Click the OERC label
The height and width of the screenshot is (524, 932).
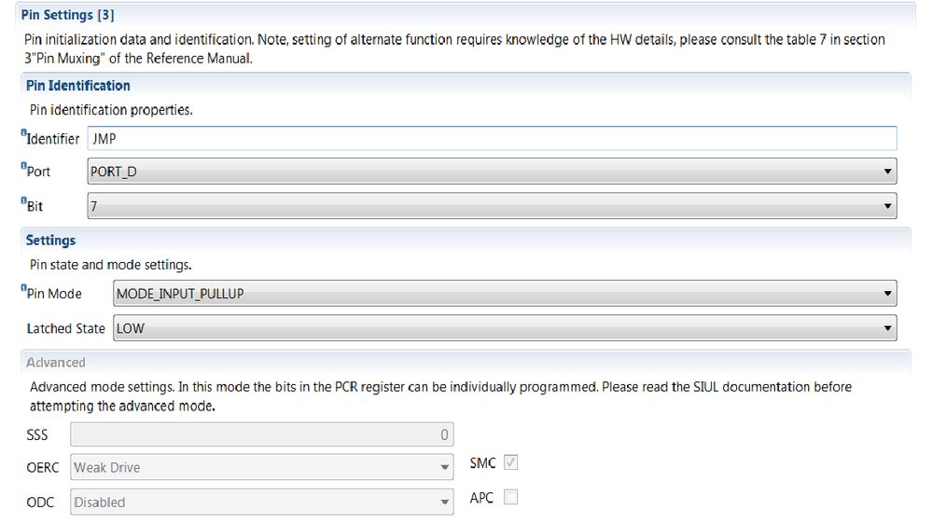pos(43,467)
